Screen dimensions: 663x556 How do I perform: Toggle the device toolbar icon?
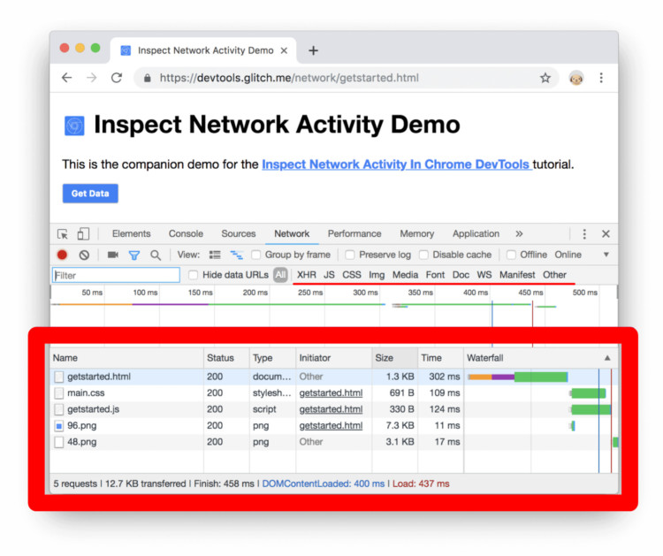coord(83,234)
